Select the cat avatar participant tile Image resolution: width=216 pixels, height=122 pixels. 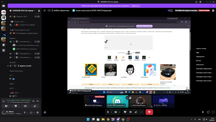[x=140, y=101]
